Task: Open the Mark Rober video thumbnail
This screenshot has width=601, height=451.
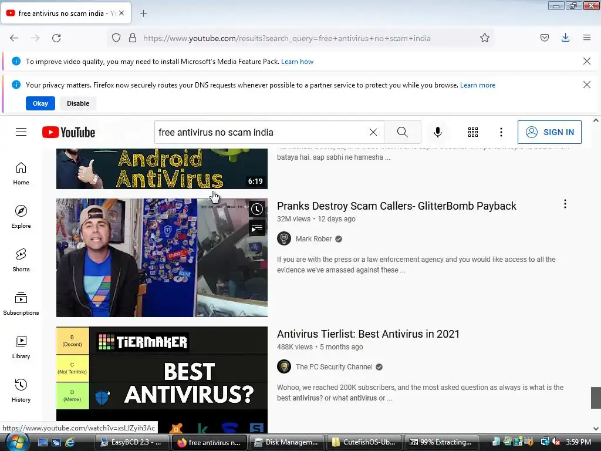Action: tap(162, 258)
